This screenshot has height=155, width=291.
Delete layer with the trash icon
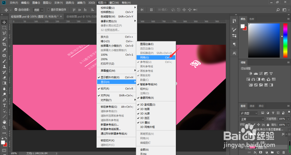(x=283, y=152)
